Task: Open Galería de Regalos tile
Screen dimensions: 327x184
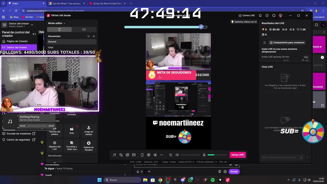Action: (89, 145)
